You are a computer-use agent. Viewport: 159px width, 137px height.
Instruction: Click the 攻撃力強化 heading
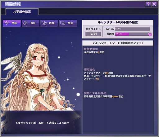pos(91,49)
